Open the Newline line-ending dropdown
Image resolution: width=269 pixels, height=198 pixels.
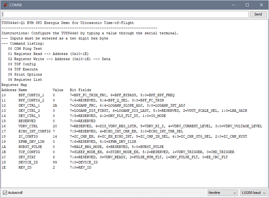(223, 192)
